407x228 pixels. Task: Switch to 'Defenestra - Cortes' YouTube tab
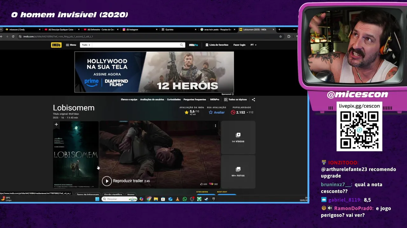tap(100, 29)
